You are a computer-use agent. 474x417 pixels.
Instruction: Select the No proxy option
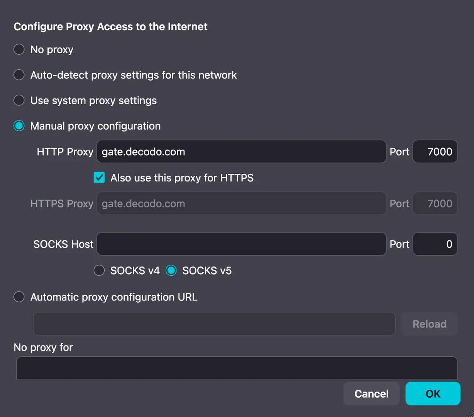tap(19, 49)
